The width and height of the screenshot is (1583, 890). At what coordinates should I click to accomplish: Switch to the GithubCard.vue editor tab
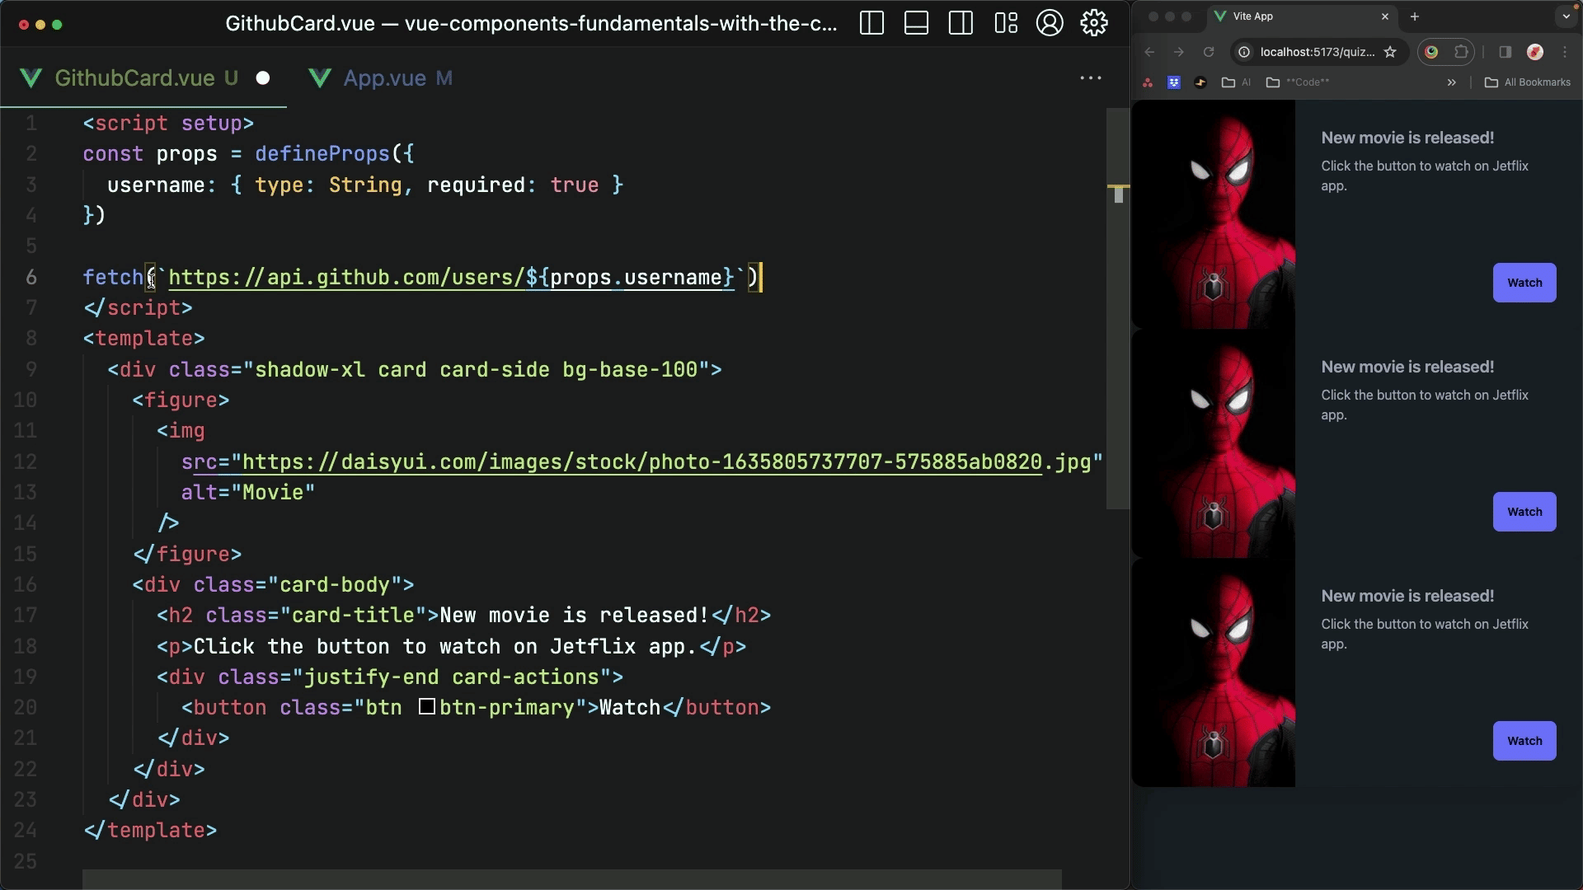(144, 78)
